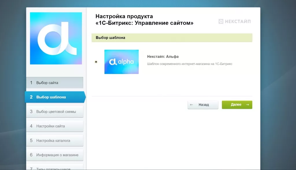Select the Некстайп: Альфа template radio button

96,62
